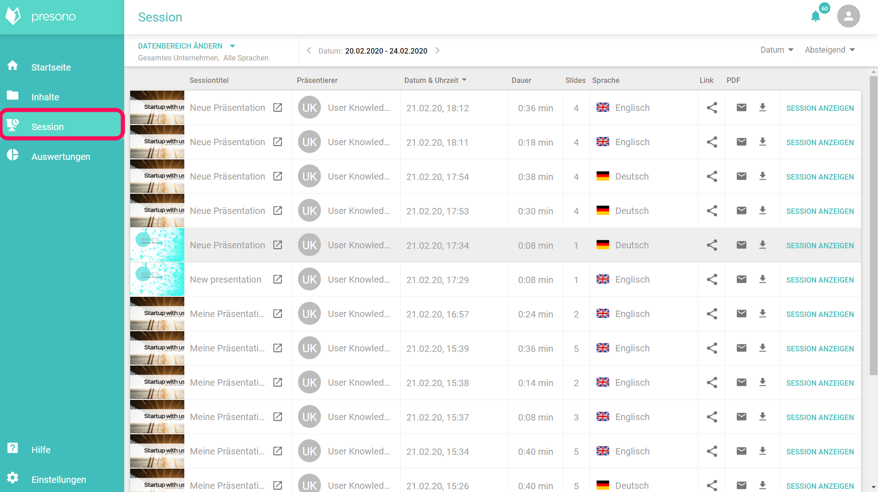
Task: Open the notifications bell icon
Action: (x=815, y=16)
